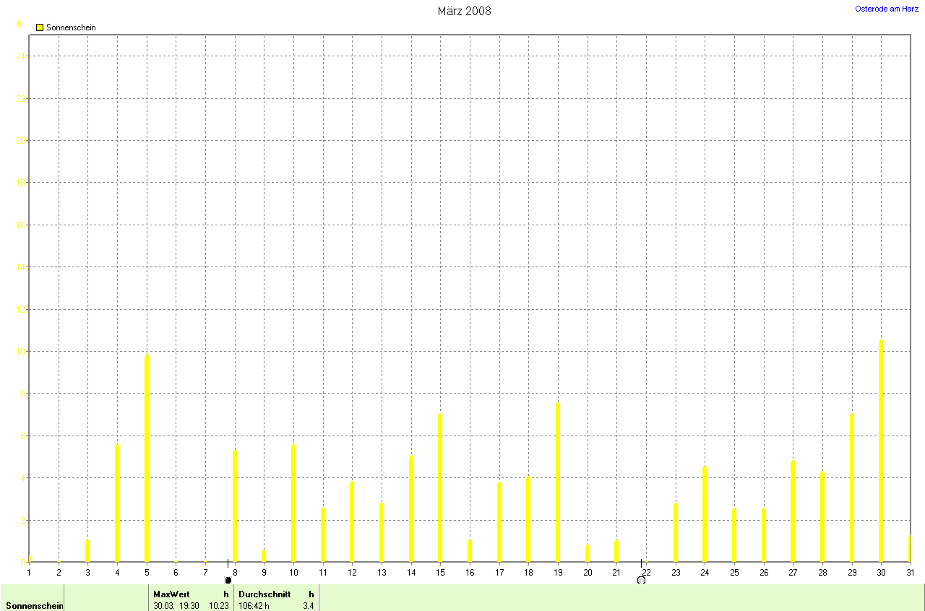Click the tallest sunshine bar on day 30
The height and width of the screenshot is (611, 925).
pos(881,451)
